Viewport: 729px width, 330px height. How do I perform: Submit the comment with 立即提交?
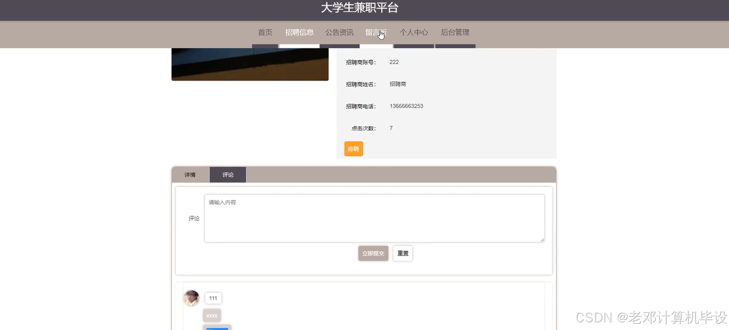(373, 253)
